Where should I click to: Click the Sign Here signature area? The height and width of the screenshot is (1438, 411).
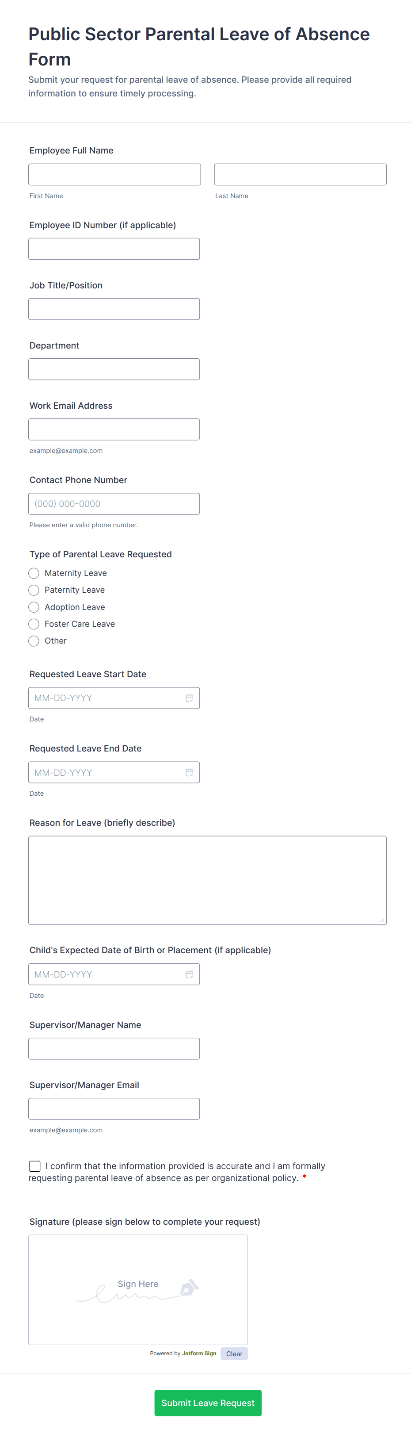click(138, 1289)
